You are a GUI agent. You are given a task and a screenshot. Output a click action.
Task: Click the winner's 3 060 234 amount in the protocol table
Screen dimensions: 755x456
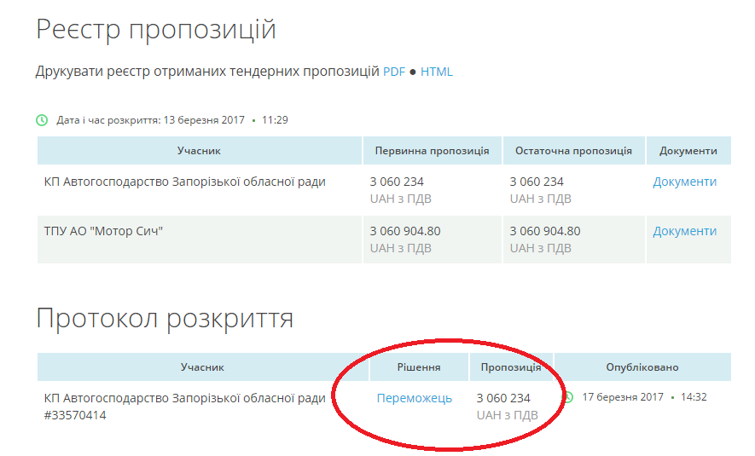[503, 398]
